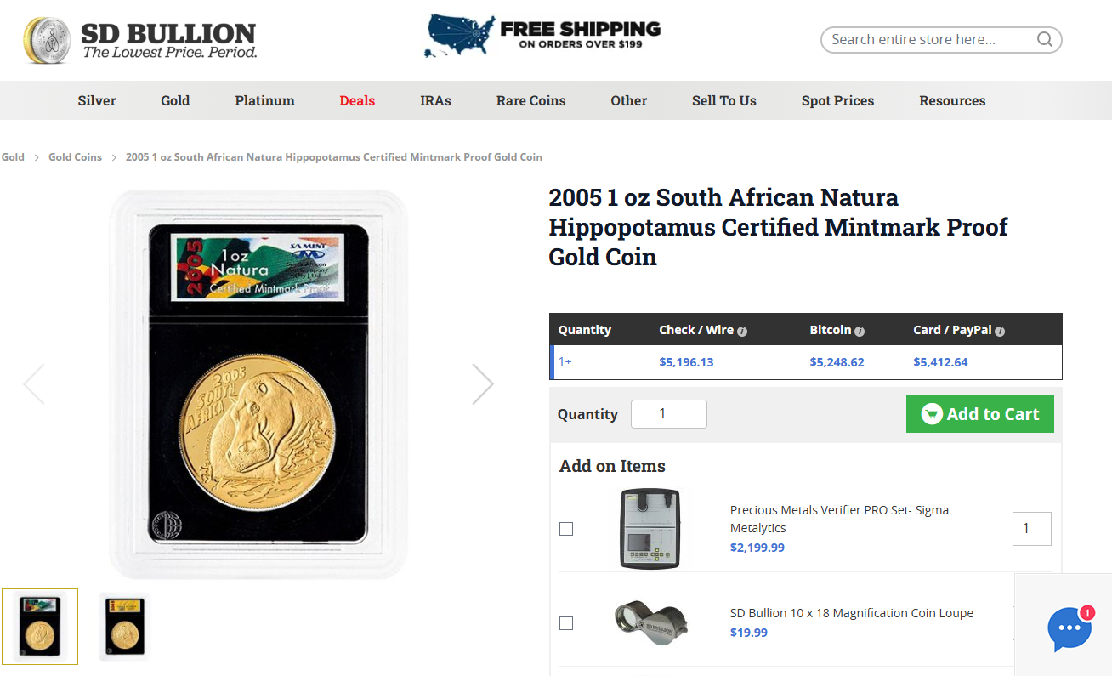Click the Verifier PRO Set quantity box
The width and height of the screenshot is (1112, 676).
click(x=1031, y=529)
